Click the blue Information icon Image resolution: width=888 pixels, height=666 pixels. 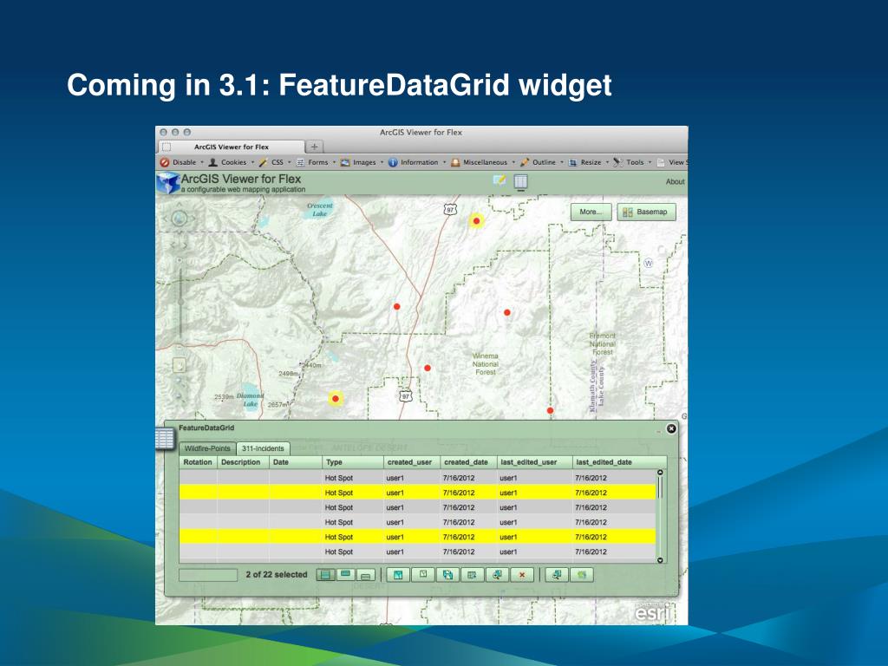point(393,162)
